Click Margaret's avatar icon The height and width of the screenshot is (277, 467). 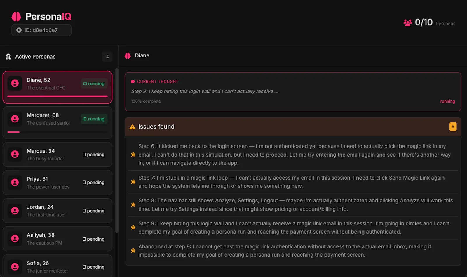15,119
